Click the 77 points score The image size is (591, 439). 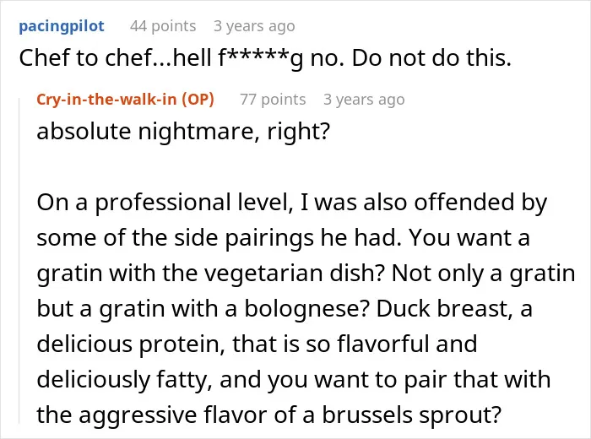click(273, 100)
